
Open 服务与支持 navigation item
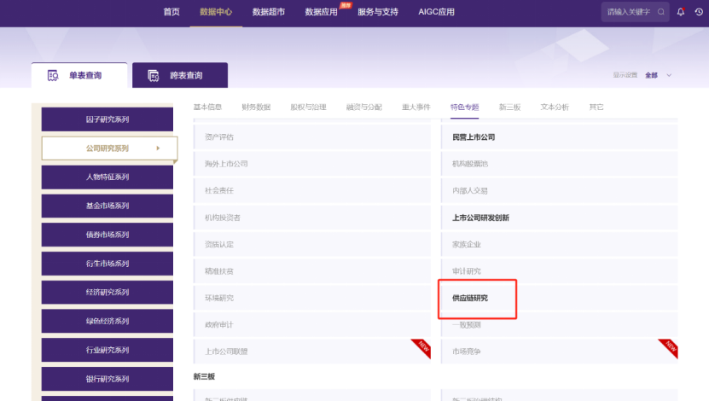tap(378, 12)
